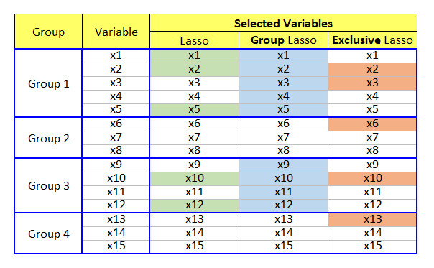Click the Lasso column header
The image size is (434, 268).
(x=194, y=40)
